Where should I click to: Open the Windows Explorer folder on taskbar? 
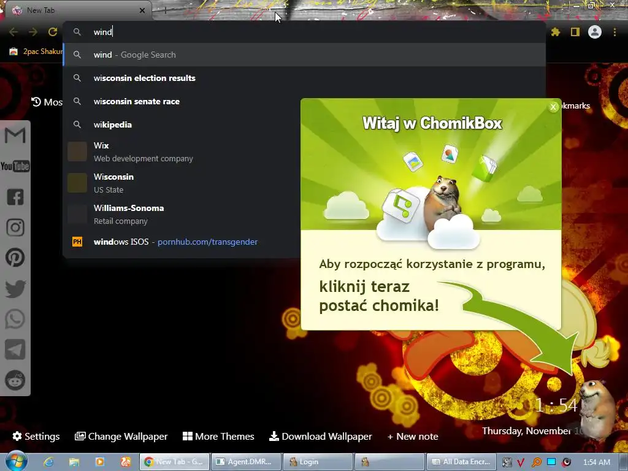tap(74, 462)
